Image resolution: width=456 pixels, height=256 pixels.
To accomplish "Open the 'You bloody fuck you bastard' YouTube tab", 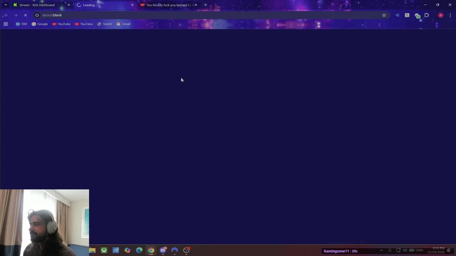I will [x=168, y=5].
